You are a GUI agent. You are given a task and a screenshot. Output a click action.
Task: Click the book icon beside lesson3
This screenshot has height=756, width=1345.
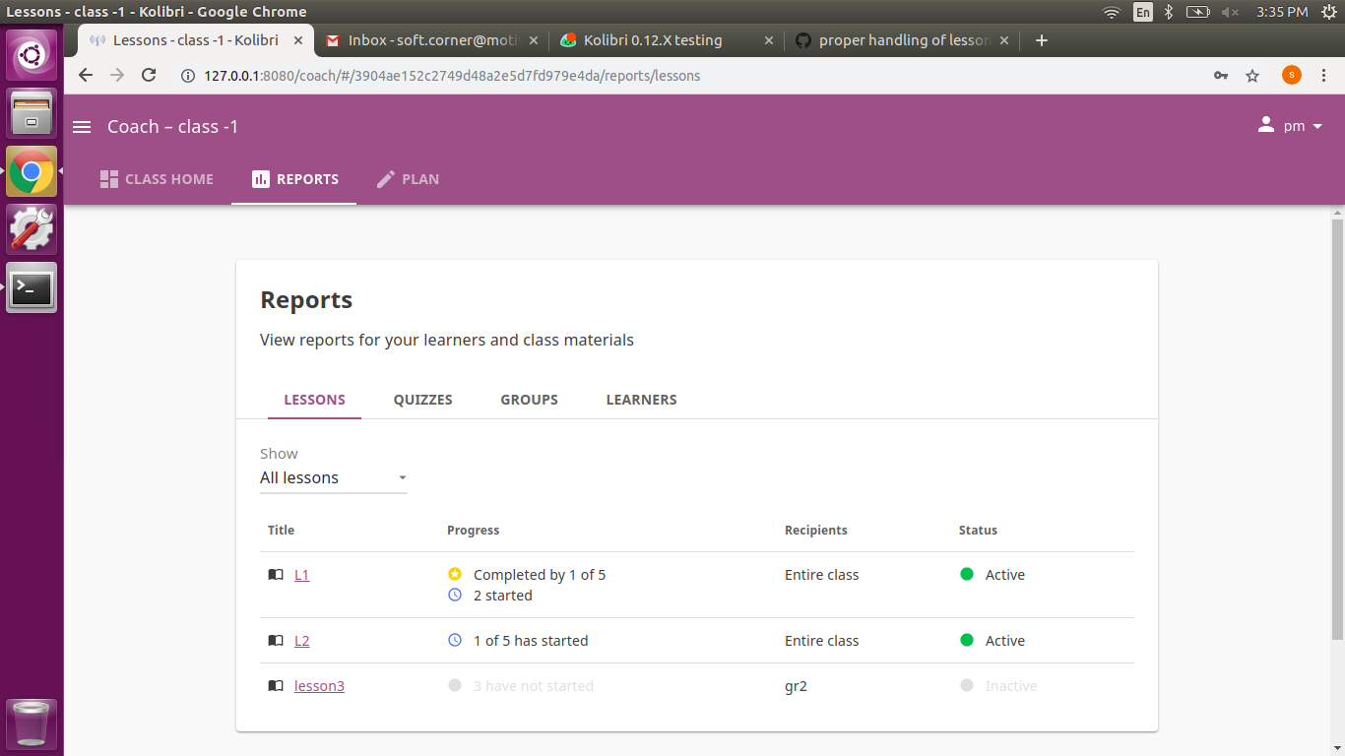tap(276, 686)
